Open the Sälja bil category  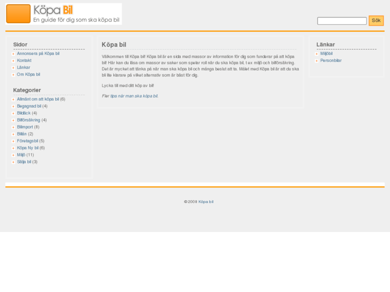point(24,162)
